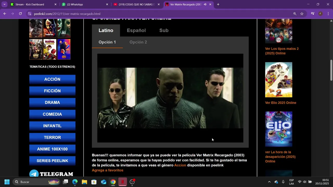Open Chrome three-dot menu

[x=328, y=14]
